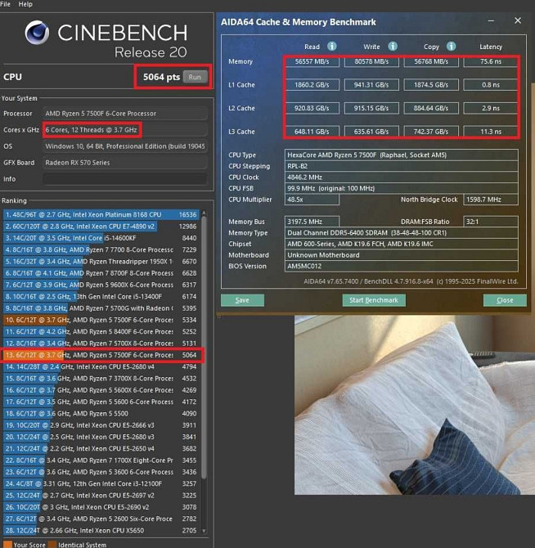
Task: Click the L3 Cache latency 11.3 ns box
Action: point(491,131)
